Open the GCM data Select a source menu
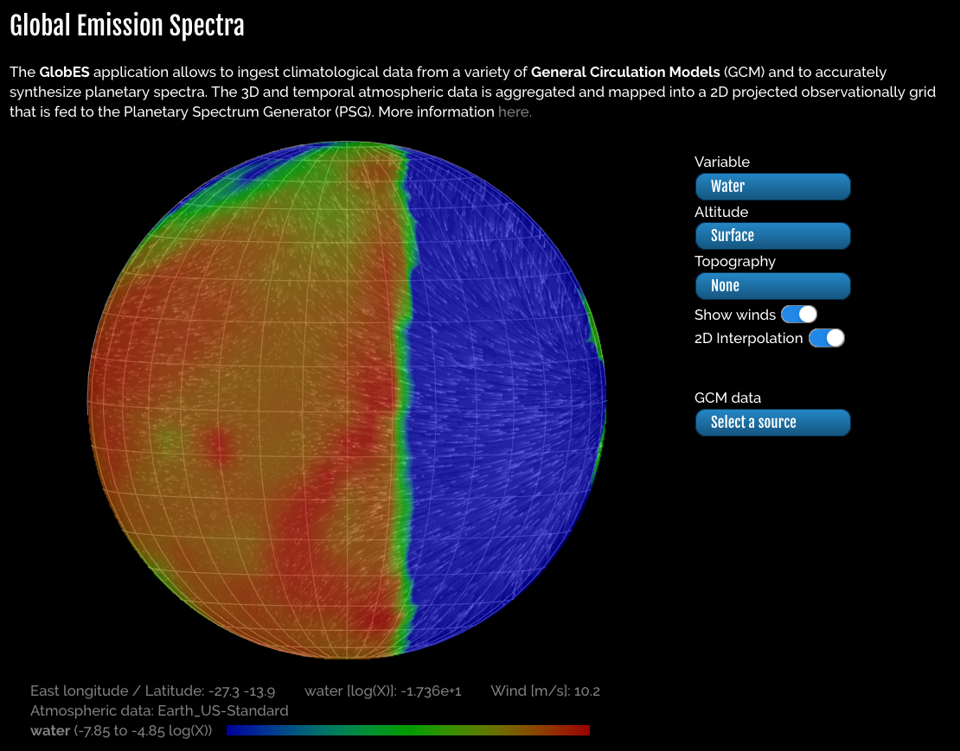The width and height of the screenshot is (960, 751). click(772, 423)
